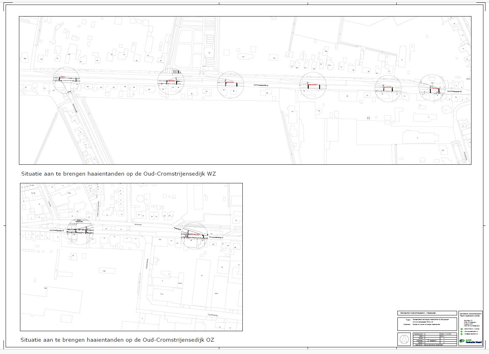The height and width of the screenshot is (354, 489).
Task: Click the Hoeksche Waard municipality logo
Action: coord(471,341)
